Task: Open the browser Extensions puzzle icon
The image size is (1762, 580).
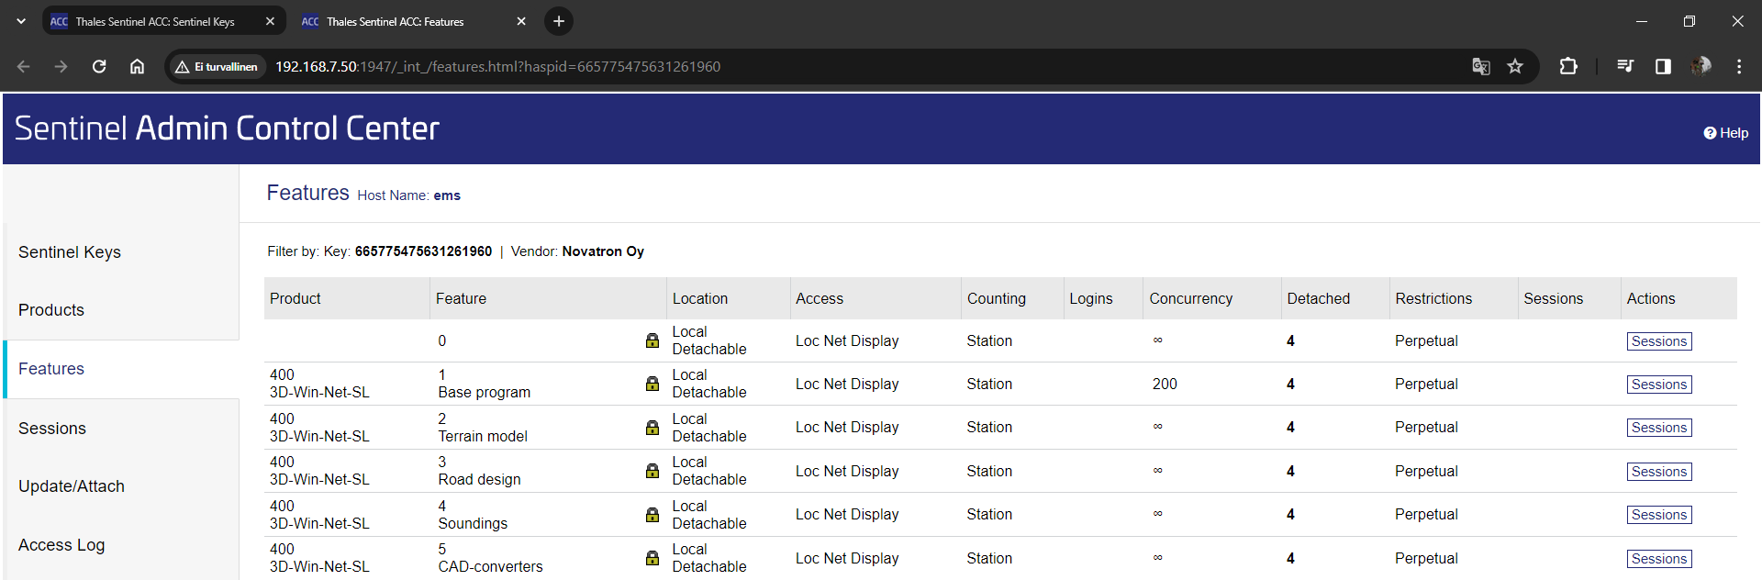Action: 1568,66
